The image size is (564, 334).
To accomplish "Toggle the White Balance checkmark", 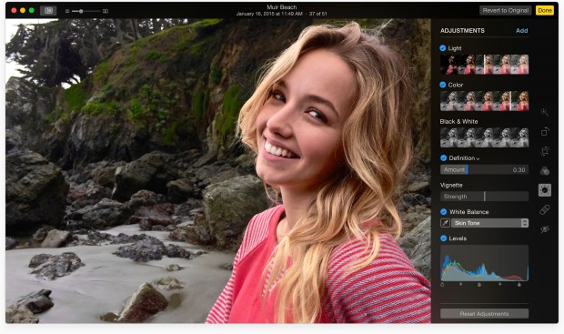I will 444,212.
